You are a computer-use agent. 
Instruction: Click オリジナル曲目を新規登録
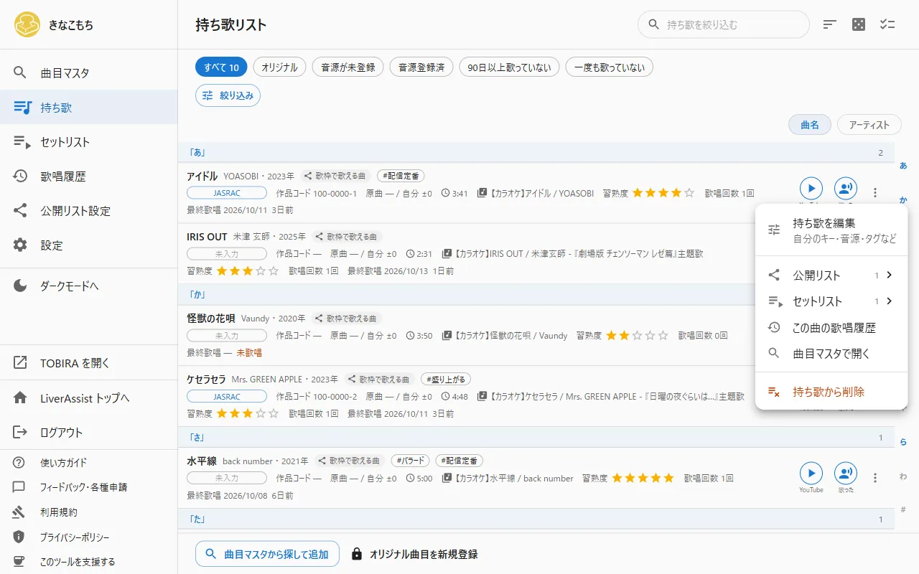[x=414, y=554]
